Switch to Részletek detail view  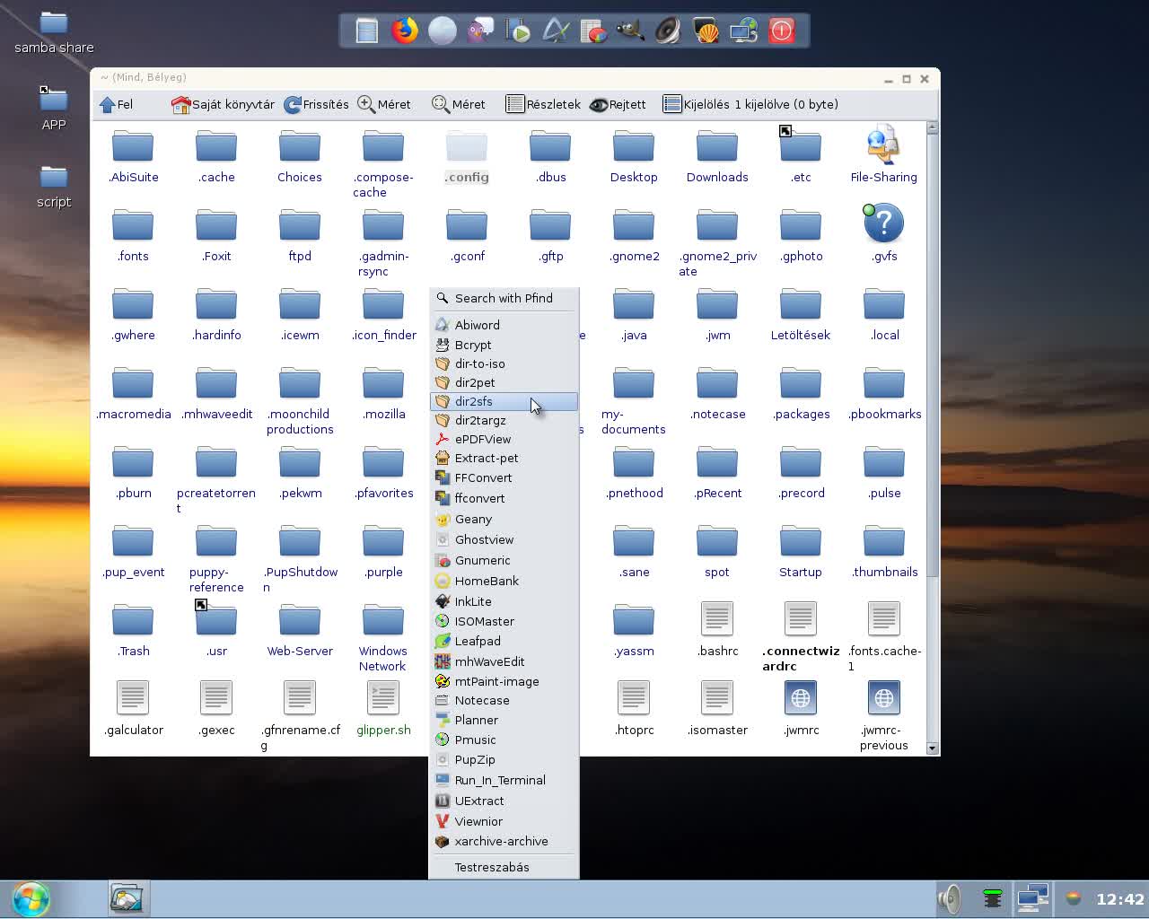tap(543, 104)
